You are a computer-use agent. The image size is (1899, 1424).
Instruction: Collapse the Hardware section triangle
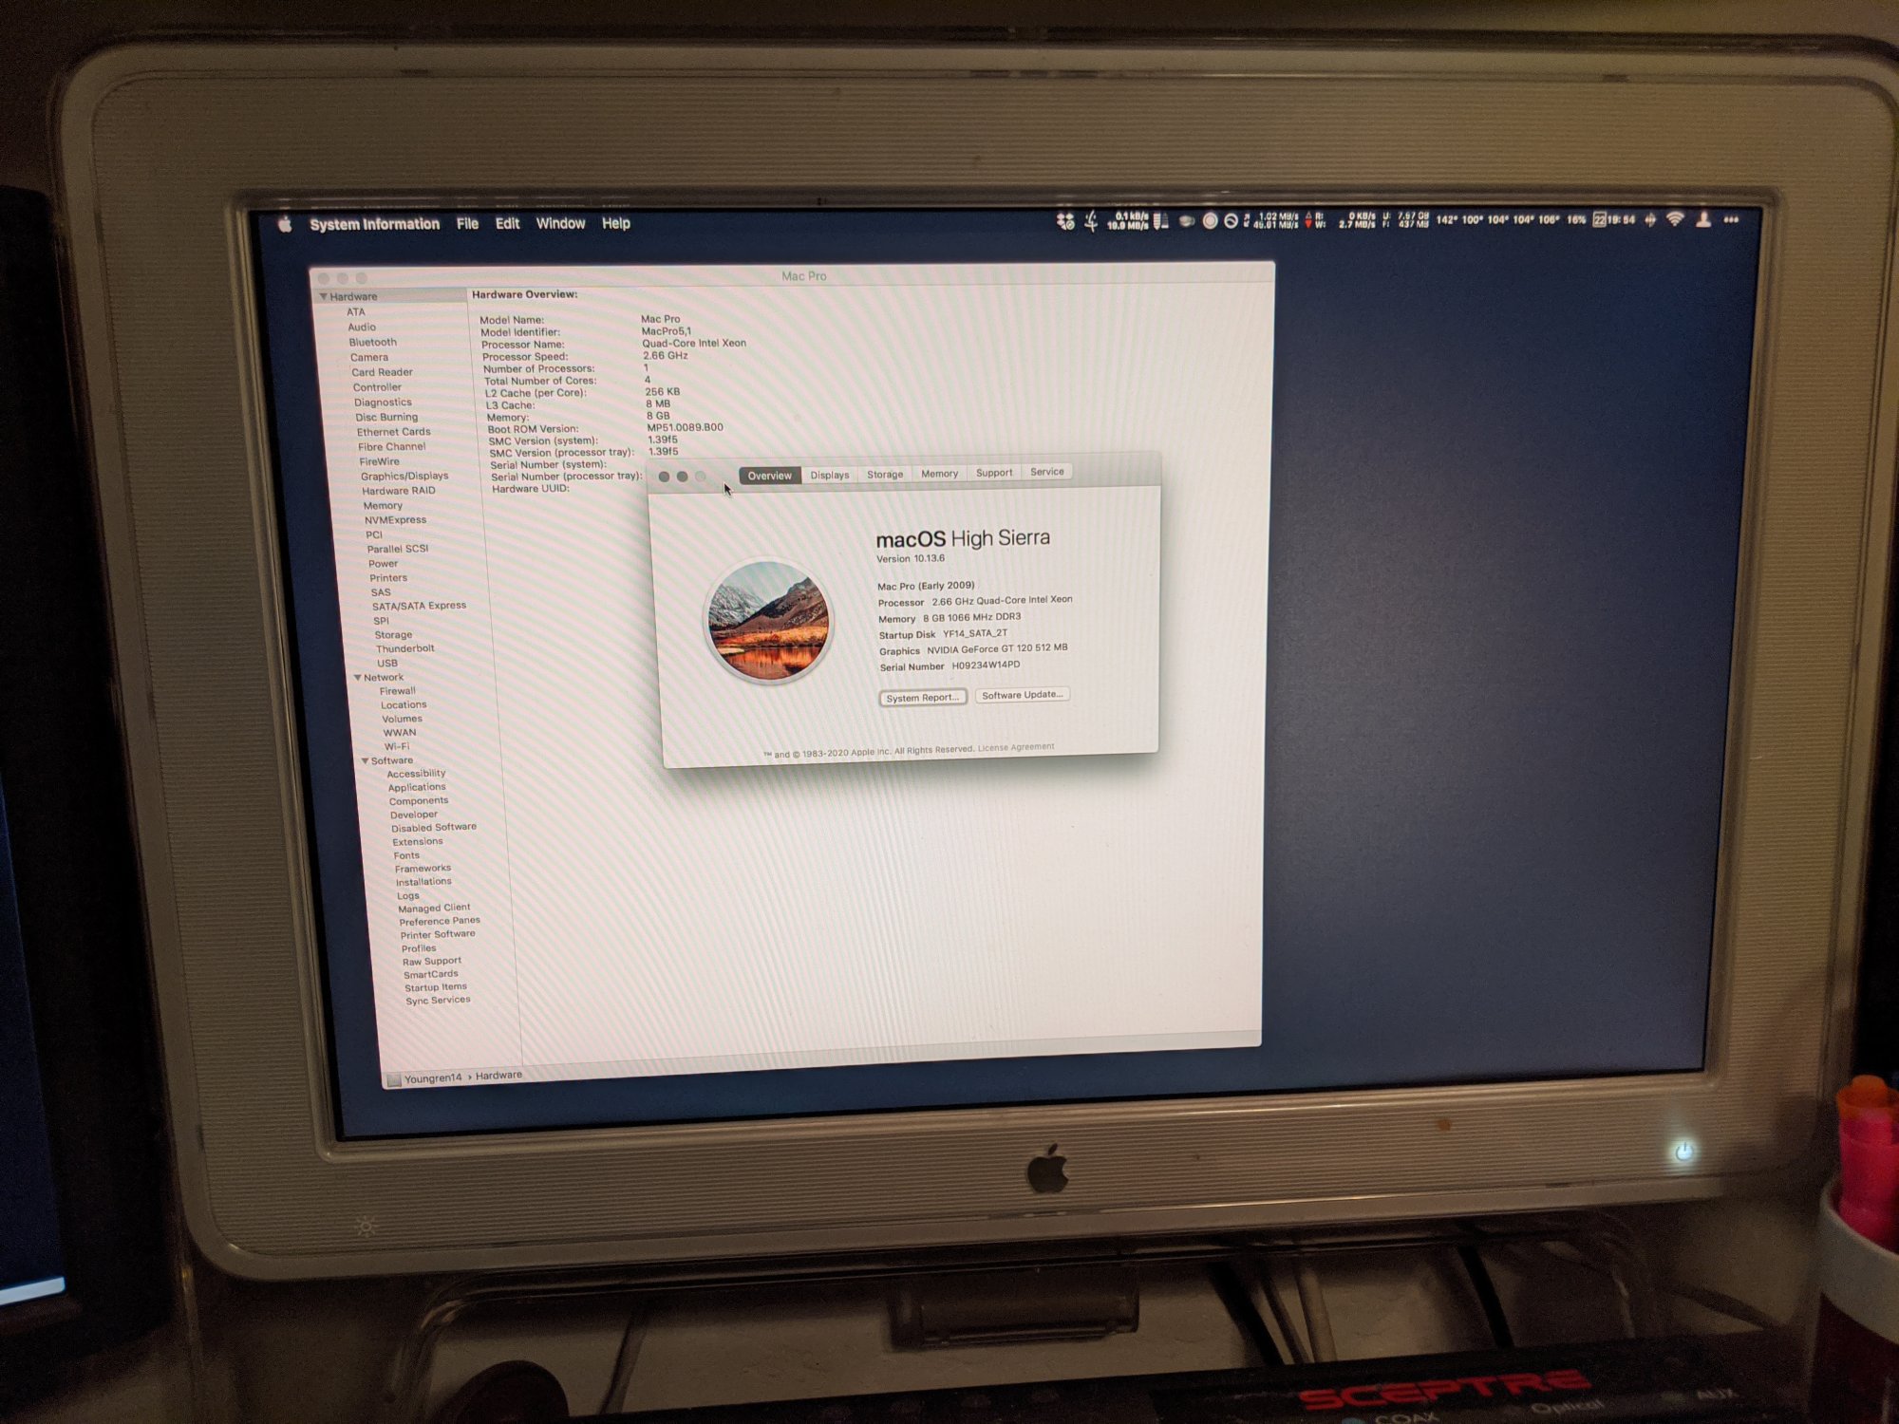324,297
